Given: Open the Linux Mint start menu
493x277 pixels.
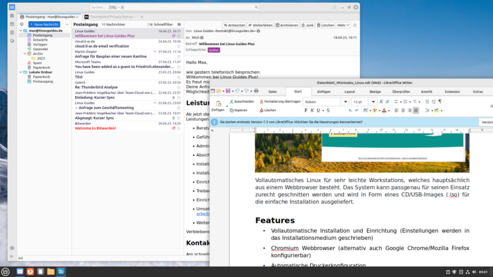Looking at the screenshot, I should tap(5, 272).
